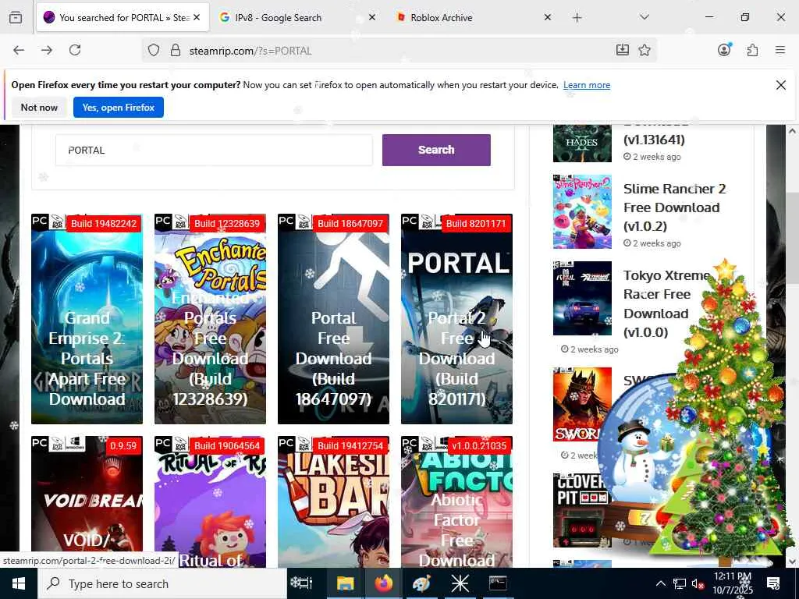Click the network status tray icon

[x=680, y=583]
